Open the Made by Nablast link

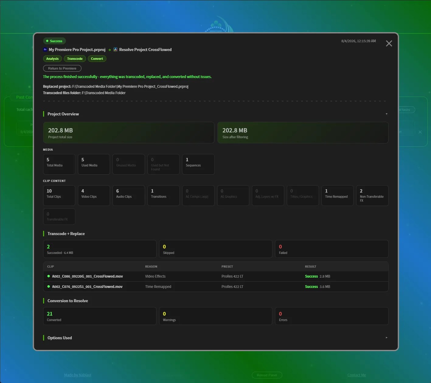point(78,375)
